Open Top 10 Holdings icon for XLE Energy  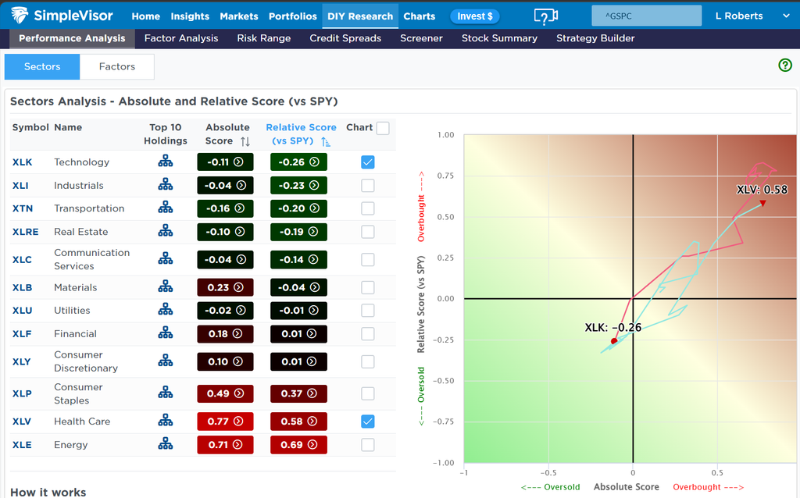pos(166,444)
